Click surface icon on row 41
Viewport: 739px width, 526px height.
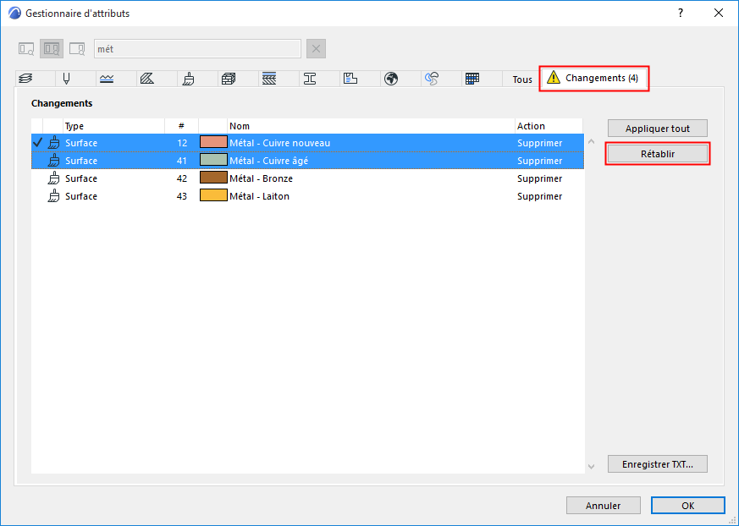[54, 161]
